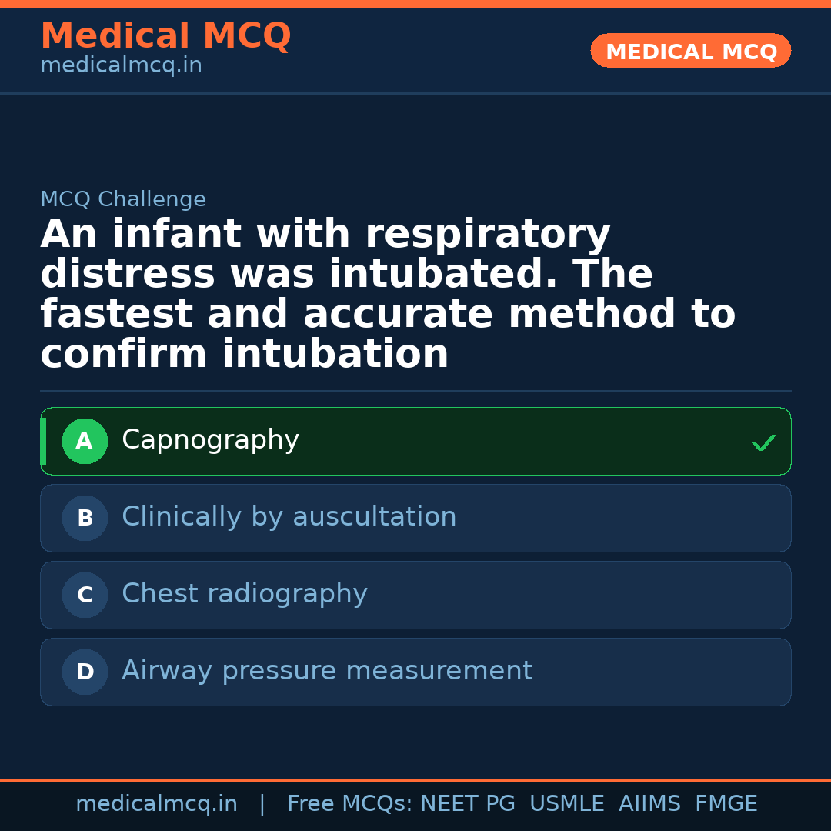Pick Airway pressure measurement option

(x=326, y=671)
